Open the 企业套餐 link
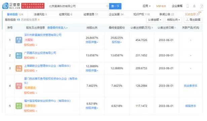Viewport: 207px width, 121px height. (x=177, y=6)
